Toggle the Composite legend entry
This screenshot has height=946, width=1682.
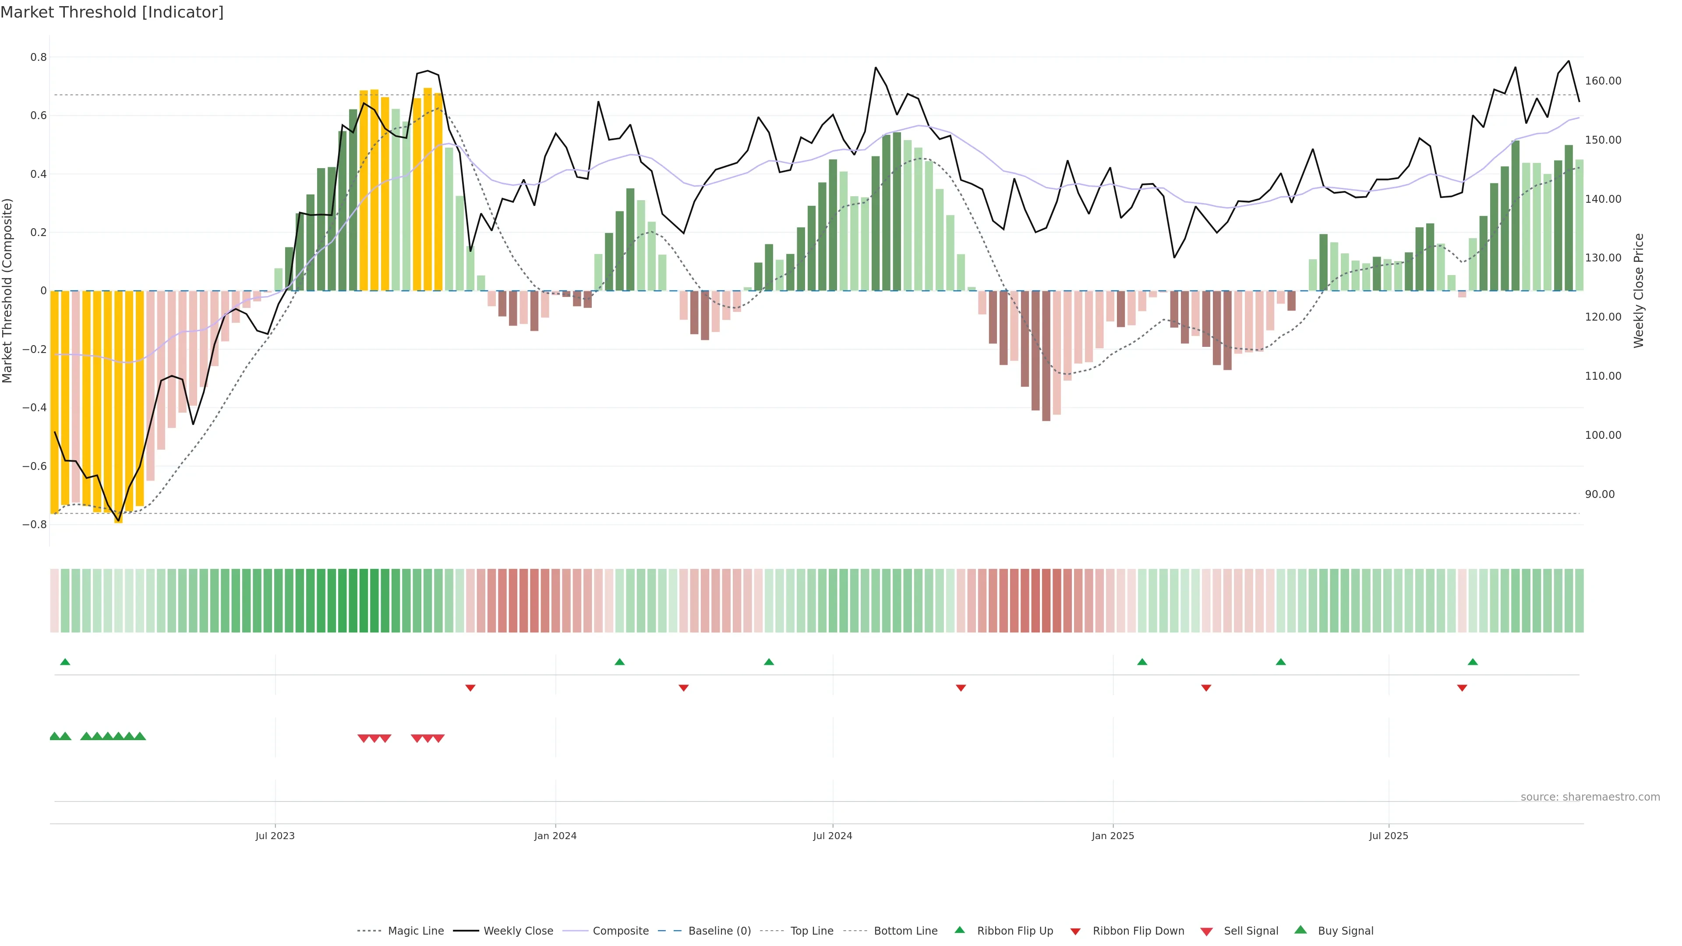(x=620, y=931)
